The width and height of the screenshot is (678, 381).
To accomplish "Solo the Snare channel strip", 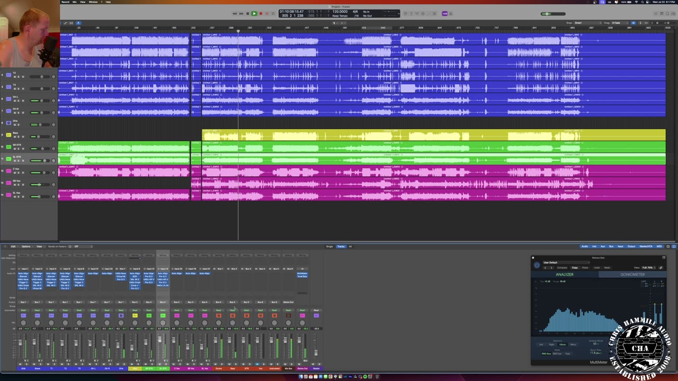I will click(40, 364).
